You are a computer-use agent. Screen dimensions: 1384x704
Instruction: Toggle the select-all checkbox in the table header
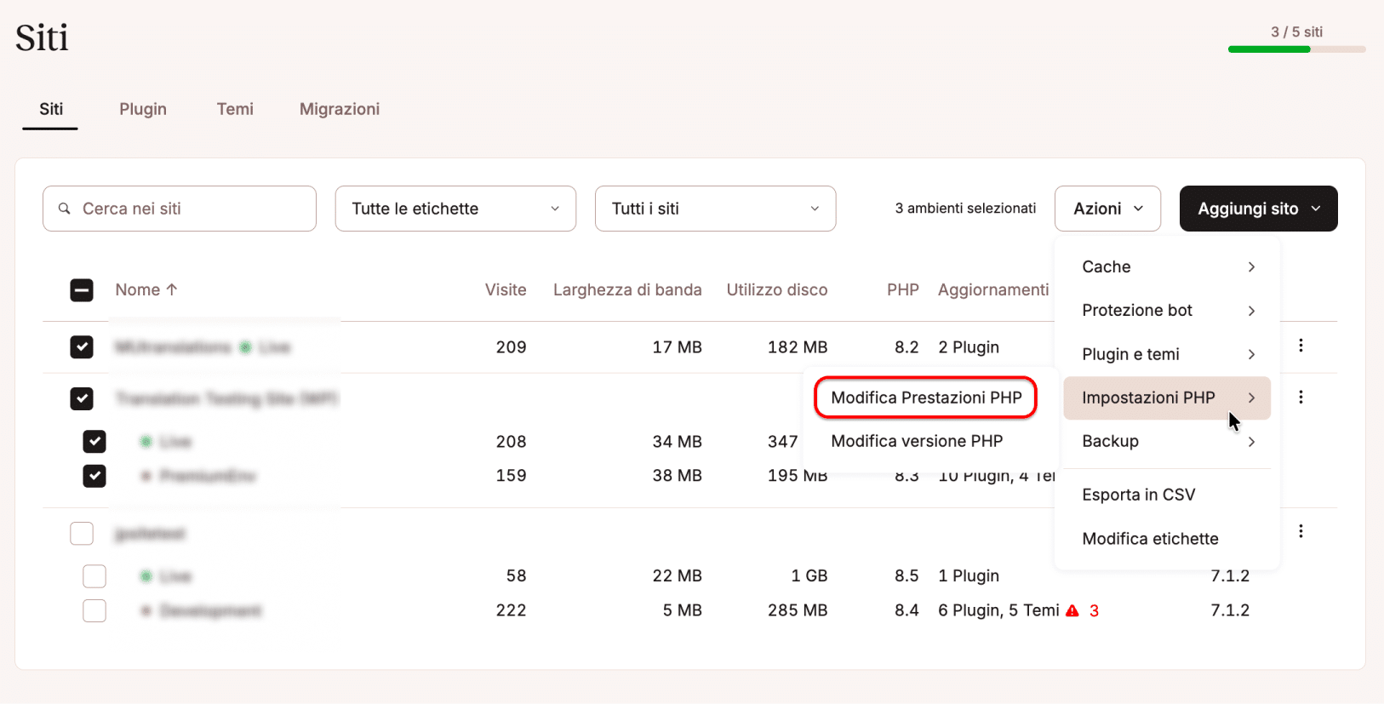(82, 290)
